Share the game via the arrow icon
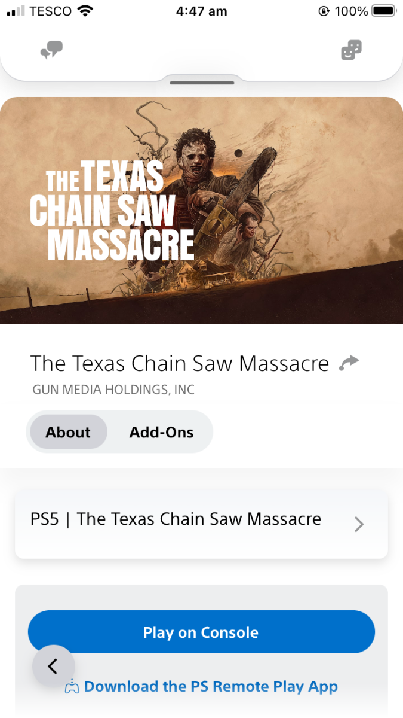The width and height of the screenshot is (403, 718). 349,363
